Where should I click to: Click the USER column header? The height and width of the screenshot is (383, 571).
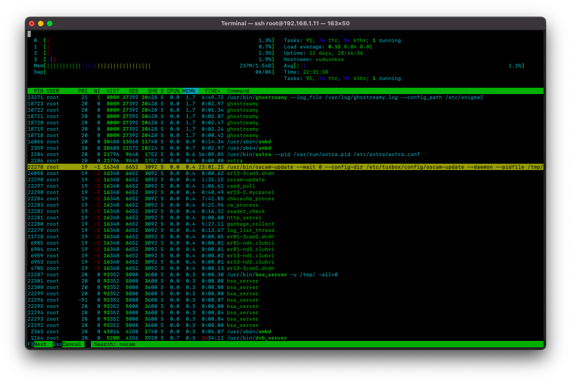click(53, 91)
